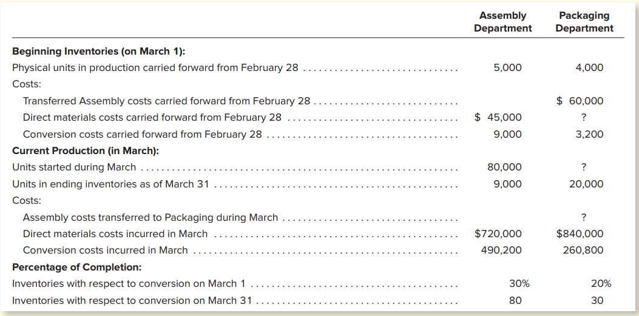
Task: Click Packaging conversion costs incurred 260,800
Action: point(583,250)
